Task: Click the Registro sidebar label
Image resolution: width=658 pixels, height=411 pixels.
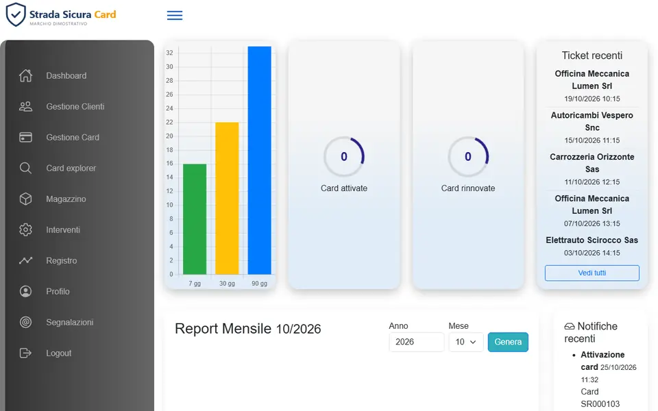Action: (62, 260)
